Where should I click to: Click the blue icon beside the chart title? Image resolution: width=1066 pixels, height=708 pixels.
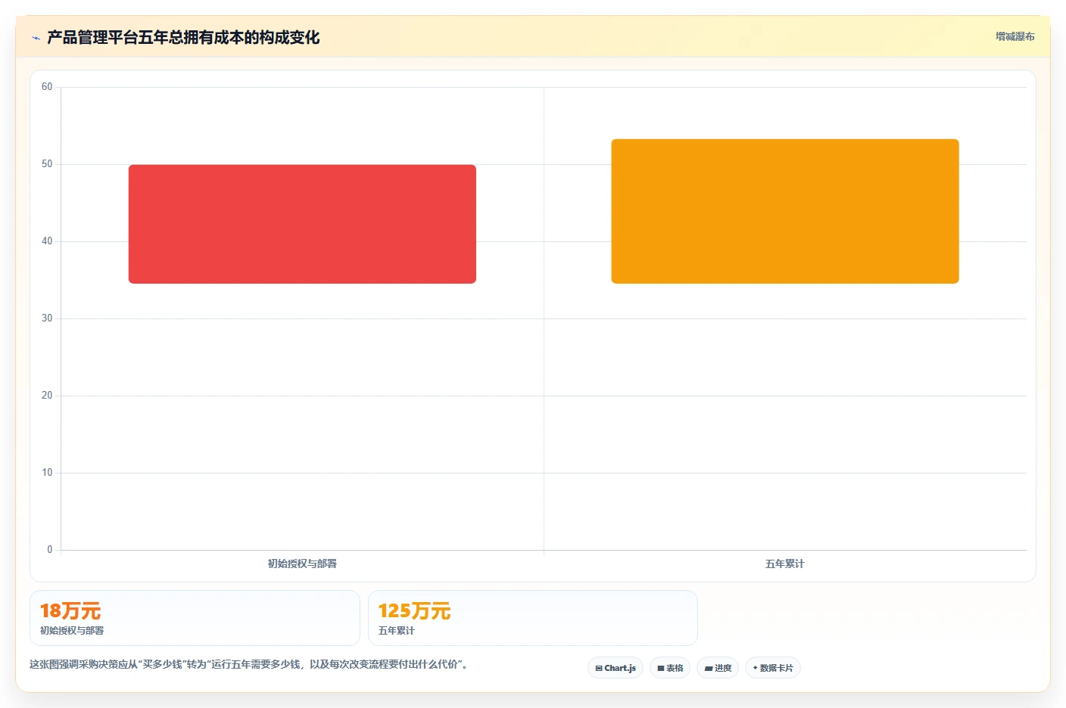[x=36, y=38]
